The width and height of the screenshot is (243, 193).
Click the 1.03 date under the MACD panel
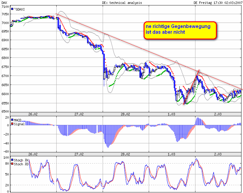pyautogui.click(x=171, y=154)
